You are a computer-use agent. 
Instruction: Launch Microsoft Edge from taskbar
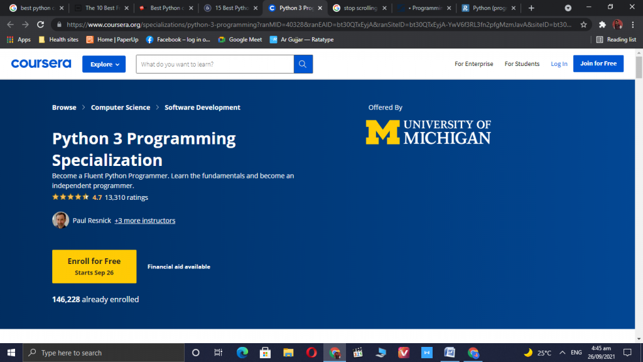click(x=242, y=353)
